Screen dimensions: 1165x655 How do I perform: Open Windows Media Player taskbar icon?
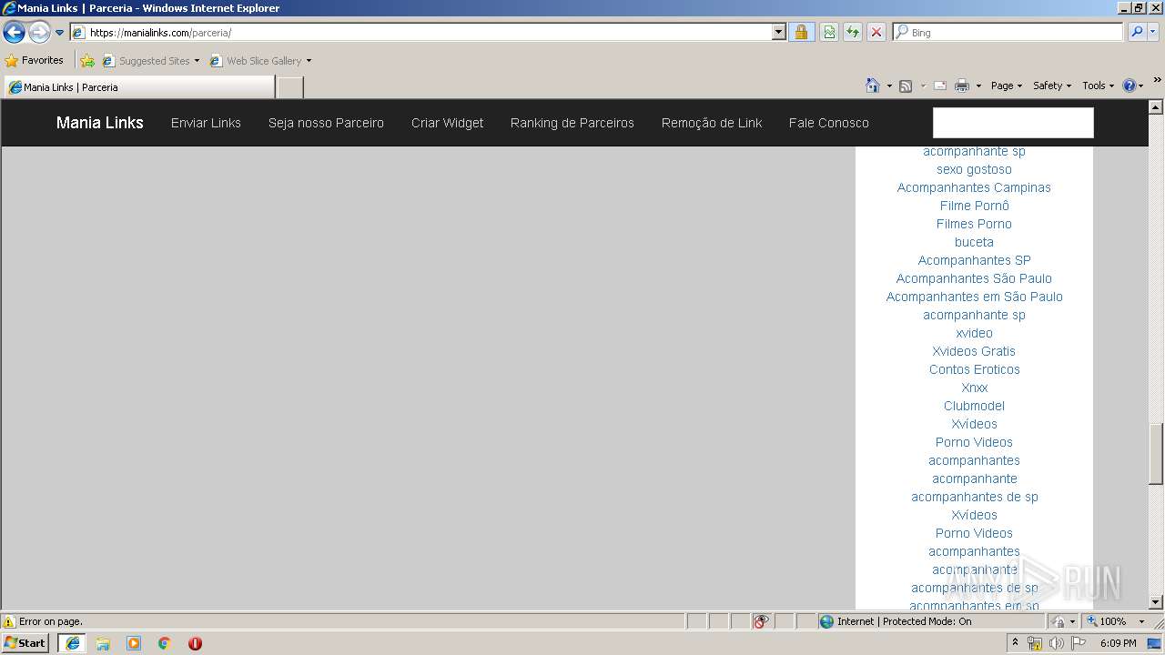click(x=134, y=643)
